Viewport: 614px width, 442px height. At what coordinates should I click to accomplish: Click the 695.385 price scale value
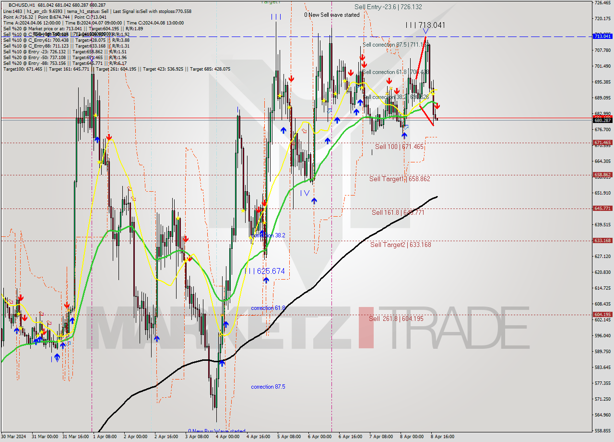[x=602, y=82]
